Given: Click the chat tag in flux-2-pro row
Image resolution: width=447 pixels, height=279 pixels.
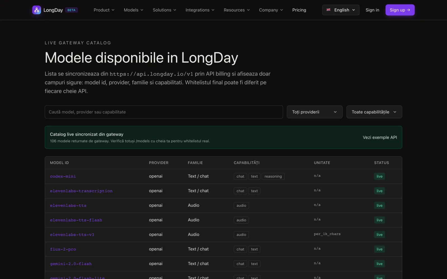Looking at the screenshot, I should coord(240,249).
